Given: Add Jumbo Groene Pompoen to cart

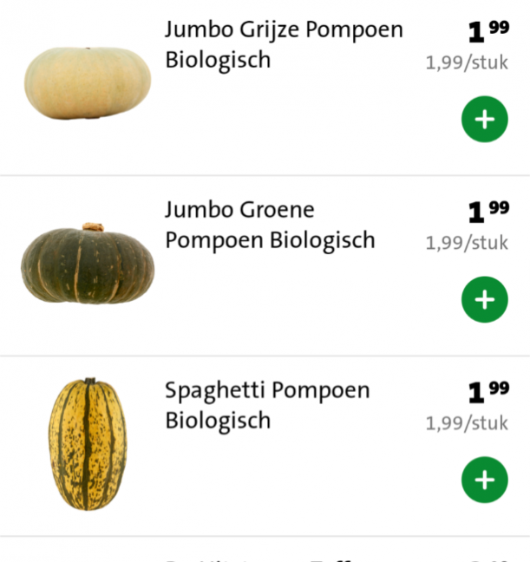Looking at the screenshot, I should click(x=484, y=299).
